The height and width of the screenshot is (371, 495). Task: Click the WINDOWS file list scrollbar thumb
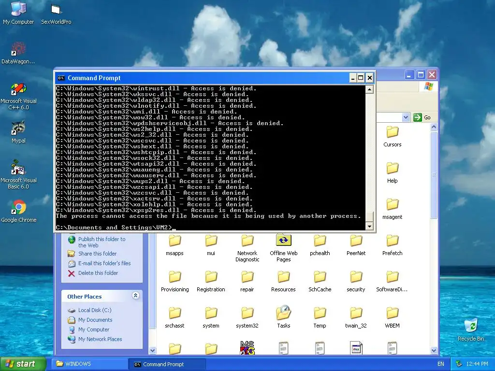tap(434, 175)
